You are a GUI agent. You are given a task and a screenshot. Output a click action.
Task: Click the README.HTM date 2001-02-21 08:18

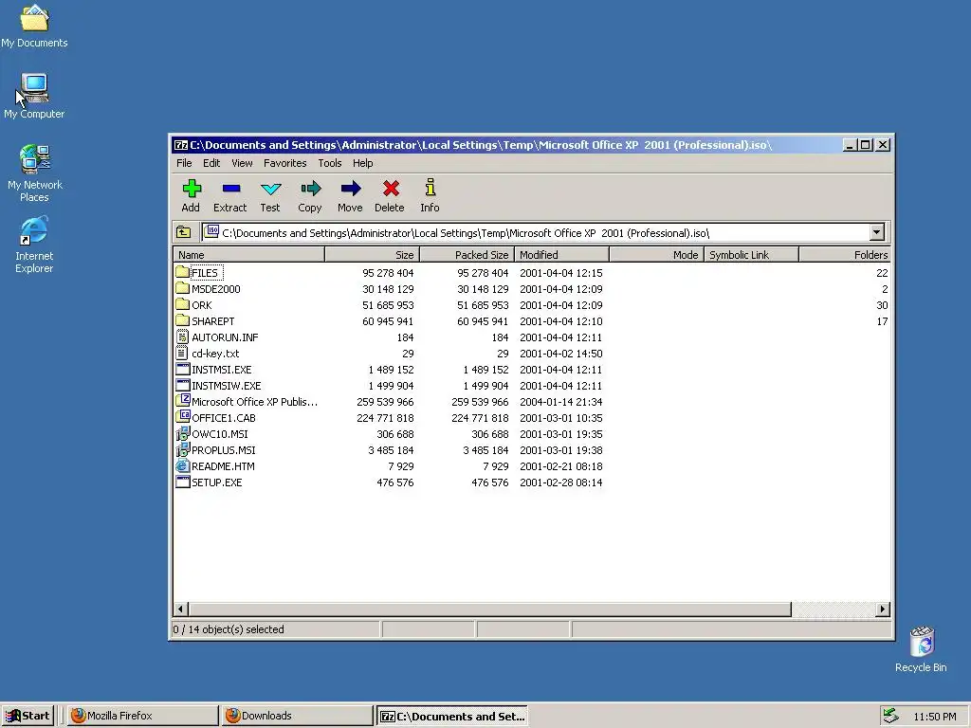(561, 466)
